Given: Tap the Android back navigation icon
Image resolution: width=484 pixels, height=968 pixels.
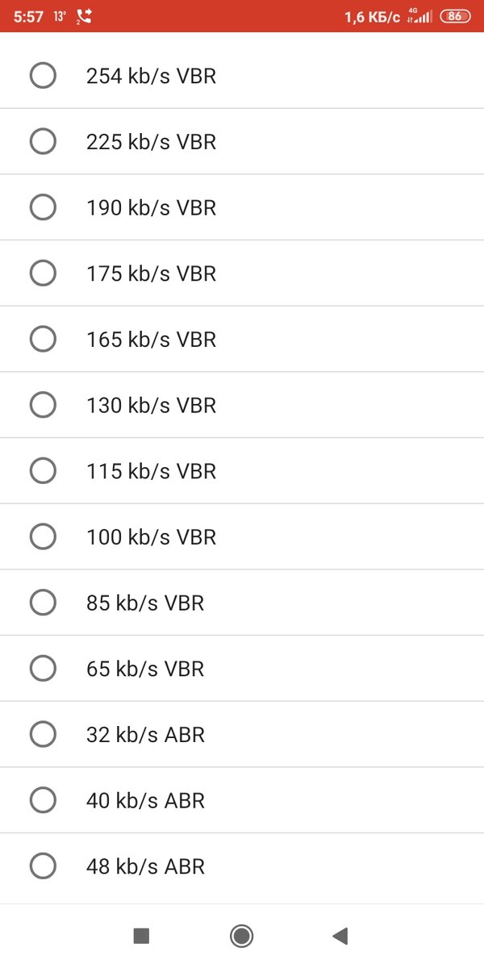Looking at the screenshot, I should click(340, 936).
